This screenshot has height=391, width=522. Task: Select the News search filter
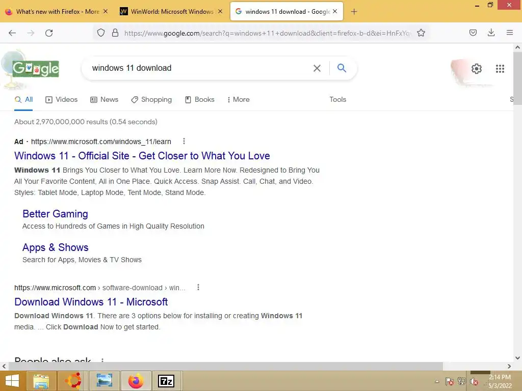(104, 99)
